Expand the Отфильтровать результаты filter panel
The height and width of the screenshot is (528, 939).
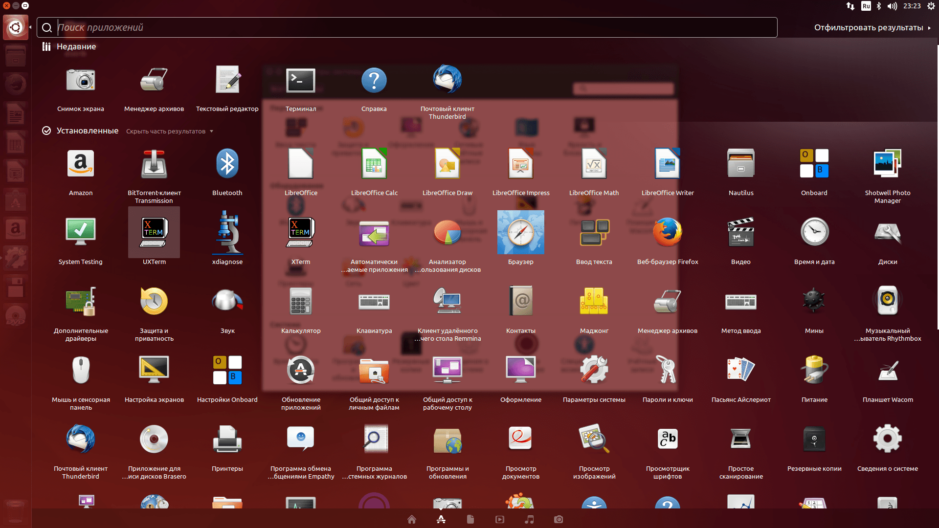[872, 28]
